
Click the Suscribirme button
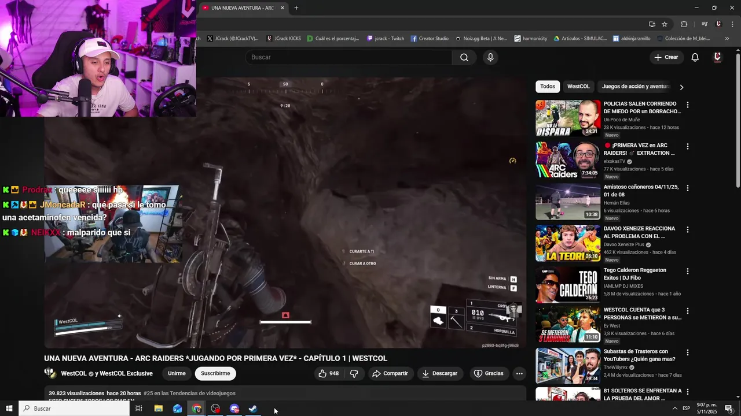(215, 373)
